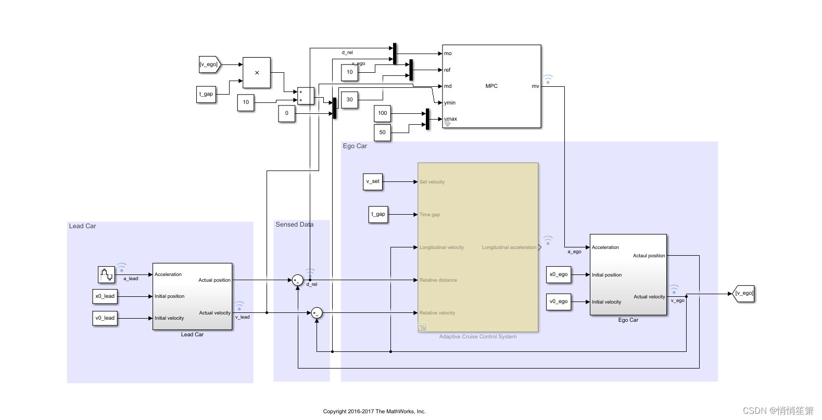Viewport: 822px width, 420px height.
Task: Click the arrow badge on MPC block corner
Action: [x=447, y=123]
